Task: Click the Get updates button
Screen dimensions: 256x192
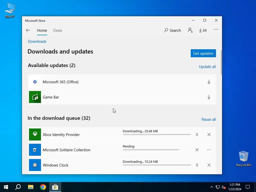Action: (203, 53)
